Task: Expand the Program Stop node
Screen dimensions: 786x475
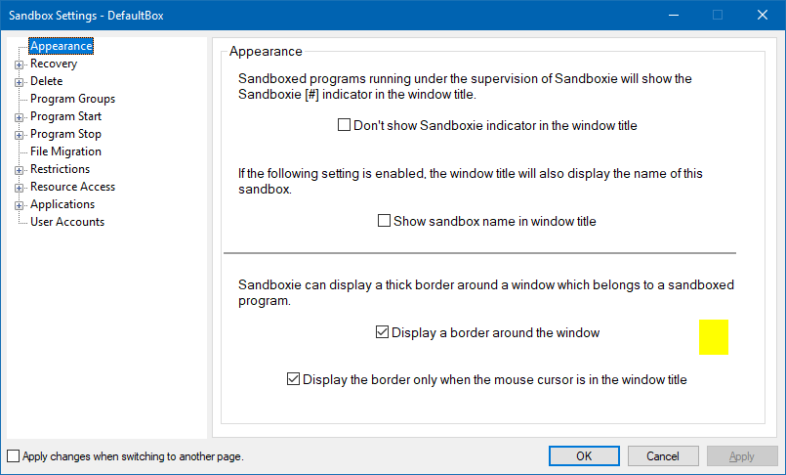Action: pyautogui.click(x=19, y=135)
